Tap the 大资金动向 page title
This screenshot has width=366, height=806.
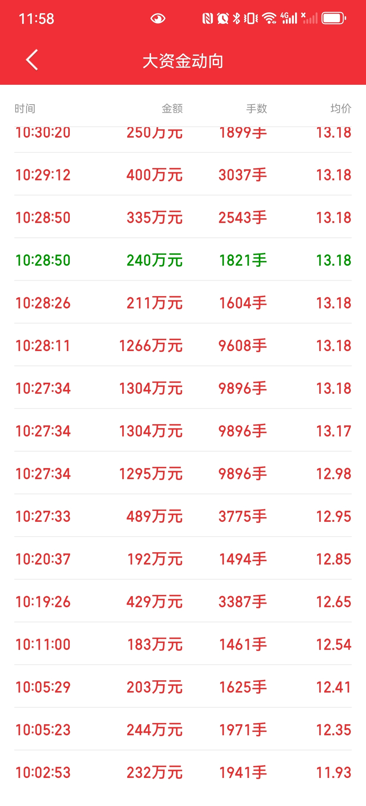coord(183,61)
